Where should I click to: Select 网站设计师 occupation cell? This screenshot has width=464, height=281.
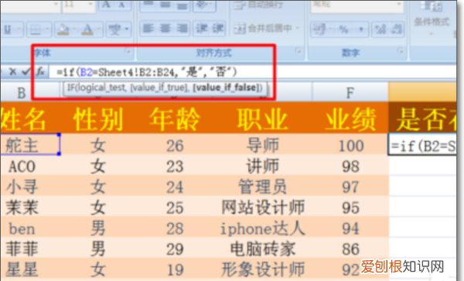pos(262,207)
